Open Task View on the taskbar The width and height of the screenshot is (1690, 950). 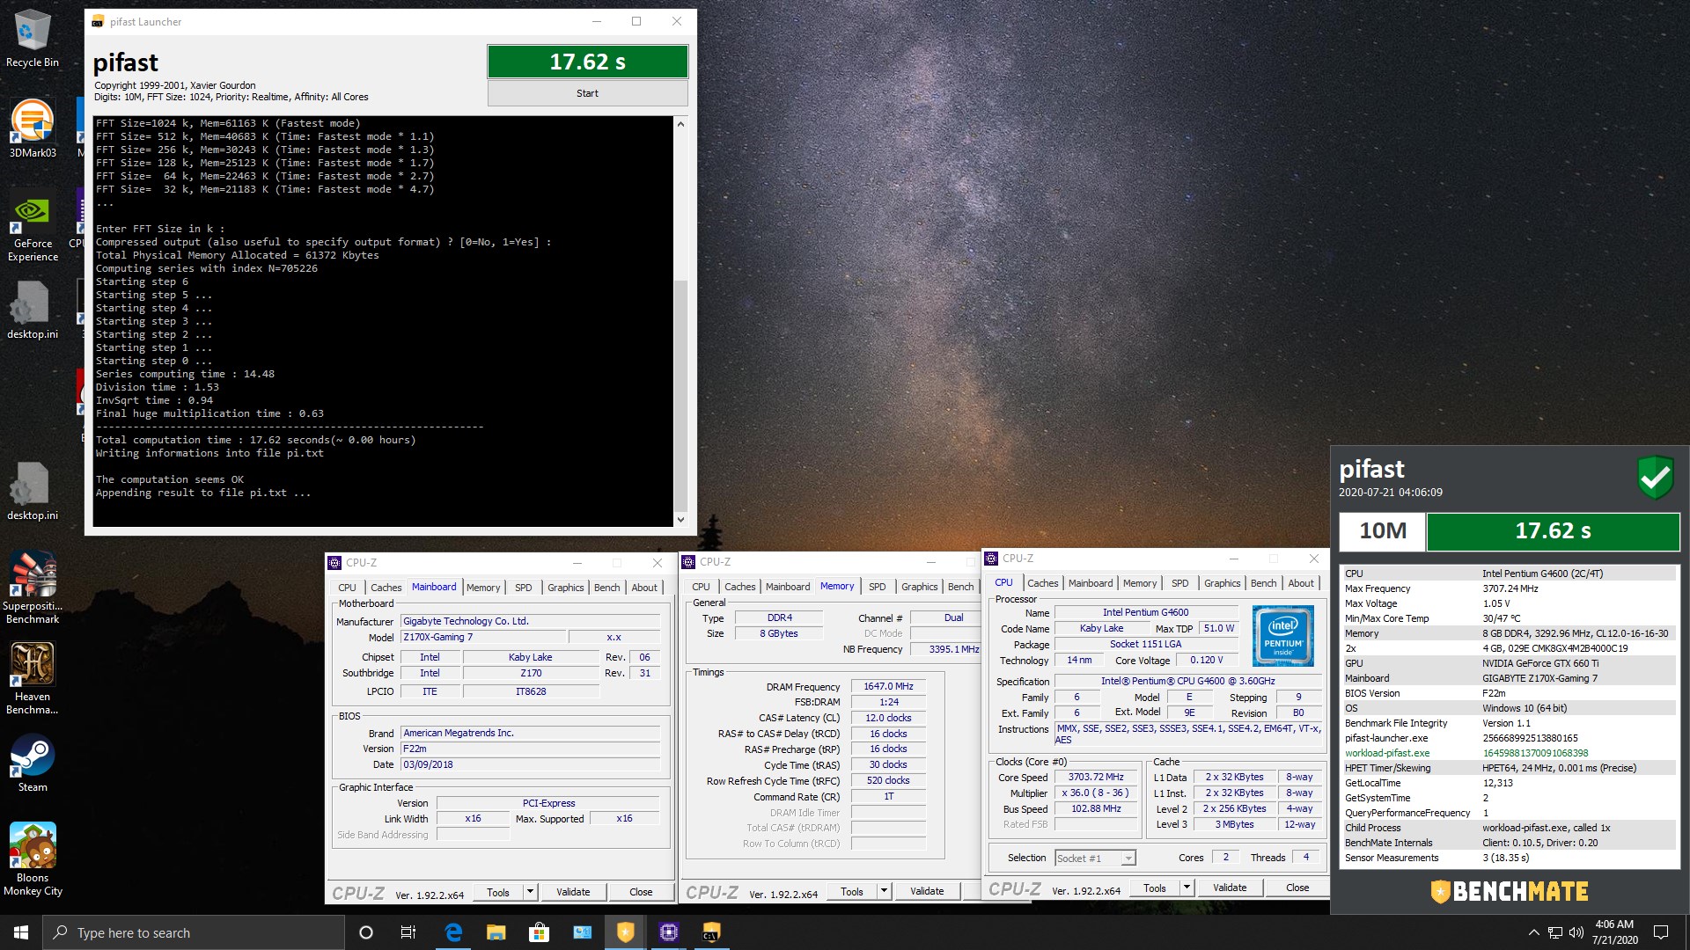[x=408, y=932]
